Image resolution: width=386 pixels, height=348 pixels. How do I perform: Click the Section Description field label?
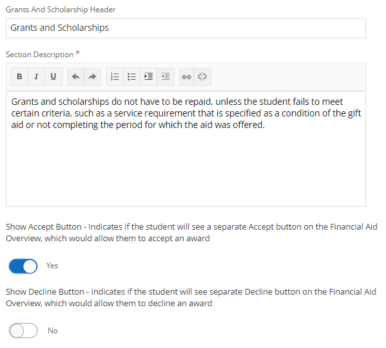coord(40,55)
